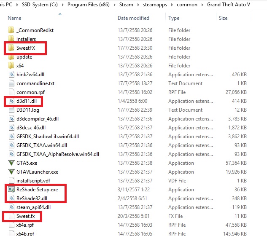Jump to Steam breadcrumb segment
Viewport: 267px width, 244px height.
(126, 5)
